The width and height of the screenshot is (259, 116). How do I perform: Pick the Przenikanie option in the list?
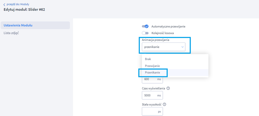click(x=153, y=72)
